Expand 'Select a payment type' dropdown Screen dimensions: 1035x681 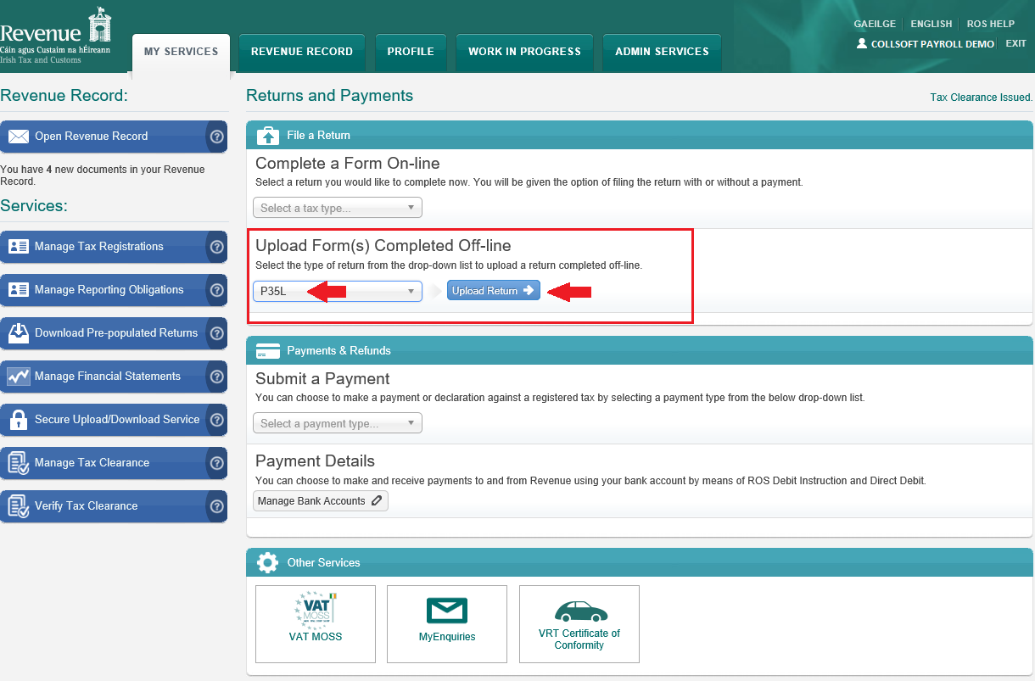pos(338,423)
